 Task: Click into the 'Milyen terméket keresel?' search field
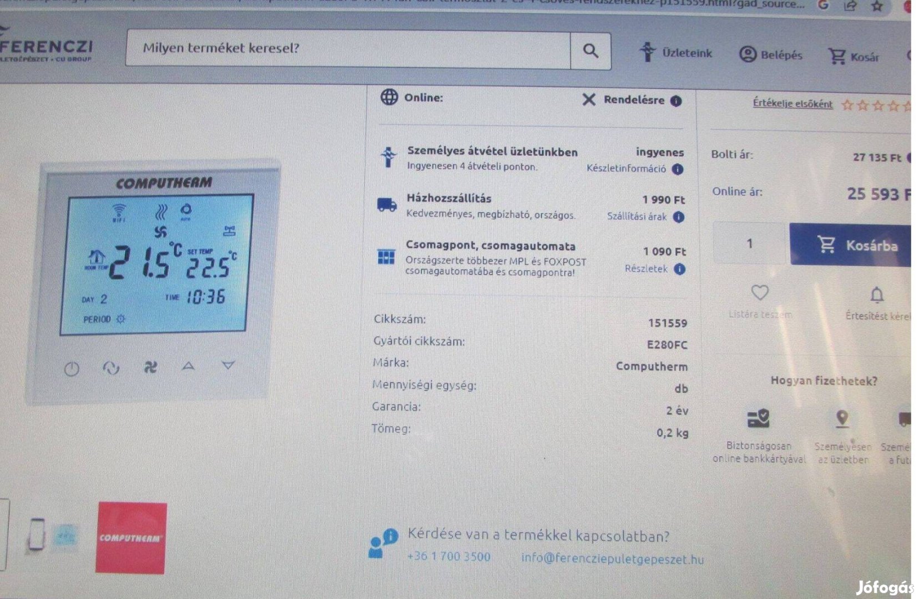click(x=348, y=49)
